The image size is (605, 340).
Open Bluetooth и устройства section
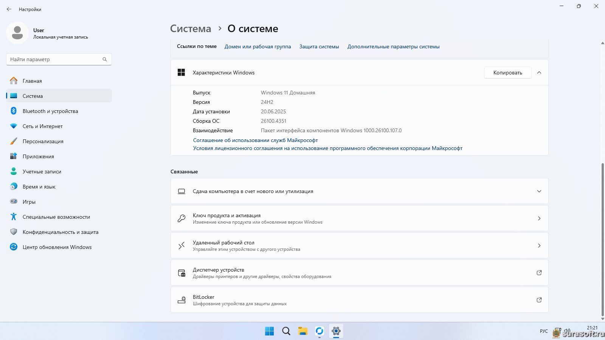pos(50,111)
